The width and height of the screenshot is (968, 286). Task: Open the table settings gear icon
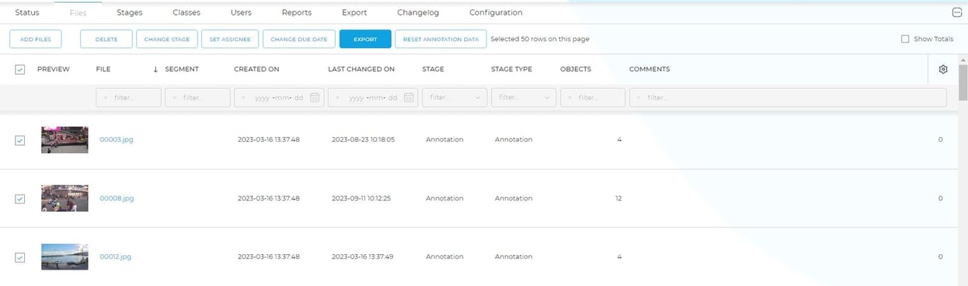[942, 69]
